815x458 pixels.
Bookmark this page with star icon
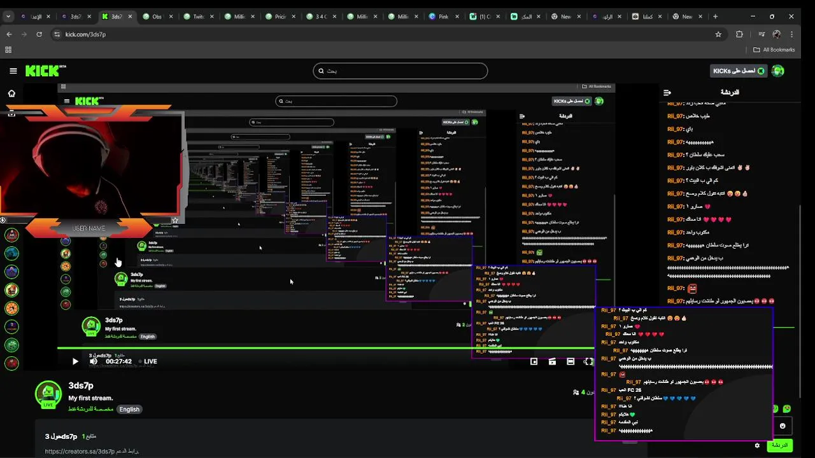(x=718, y=34)
